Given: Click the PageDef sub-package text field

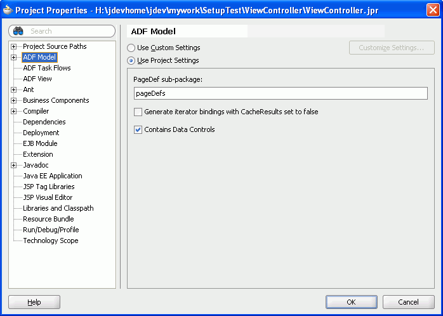Looking at the screenshot, I should coord(281,93).
